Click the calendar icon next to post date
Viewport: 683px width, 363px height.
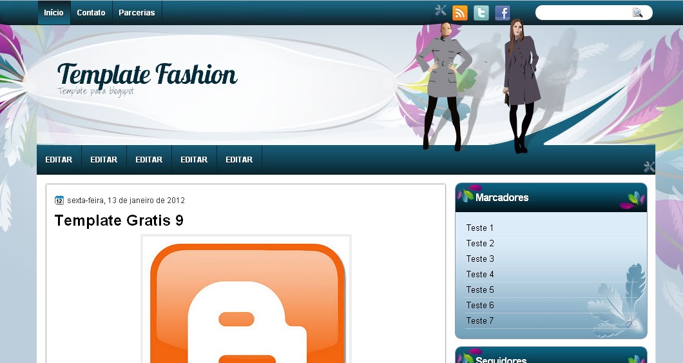[59, 200]
